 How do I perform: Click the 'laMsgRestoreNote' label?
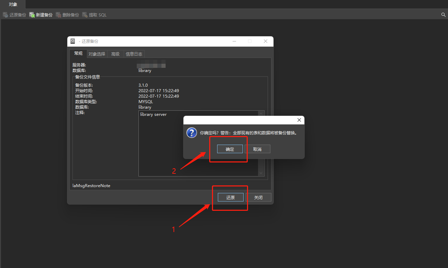coord(91,185)
